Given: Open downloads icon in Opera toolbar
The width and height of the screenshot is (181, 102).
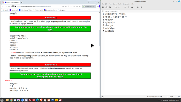Looking at the screenshot, I should point(74,6).
